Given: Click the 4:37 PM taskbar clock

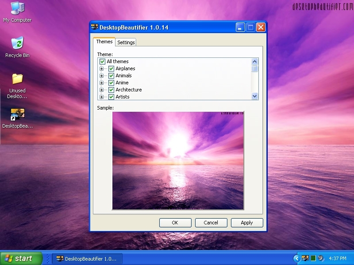Looking at the screenshot, I should [x=338, y=258].
